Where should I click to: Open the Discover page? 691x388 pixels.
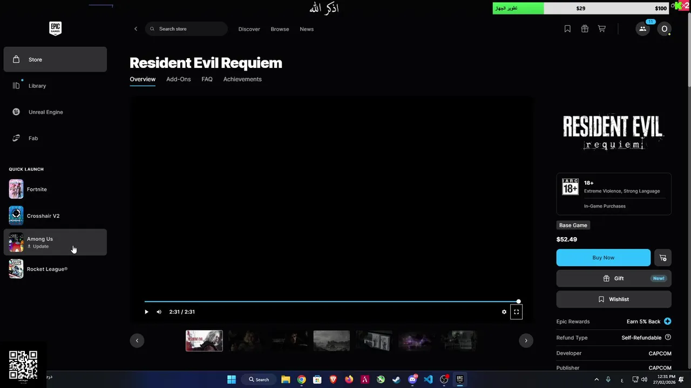click(249, 29)
